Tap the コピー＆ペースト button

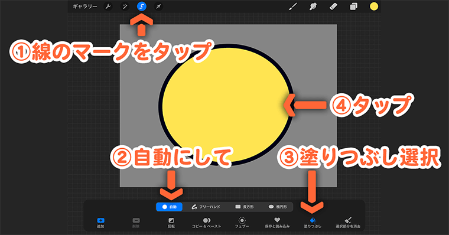206,223
